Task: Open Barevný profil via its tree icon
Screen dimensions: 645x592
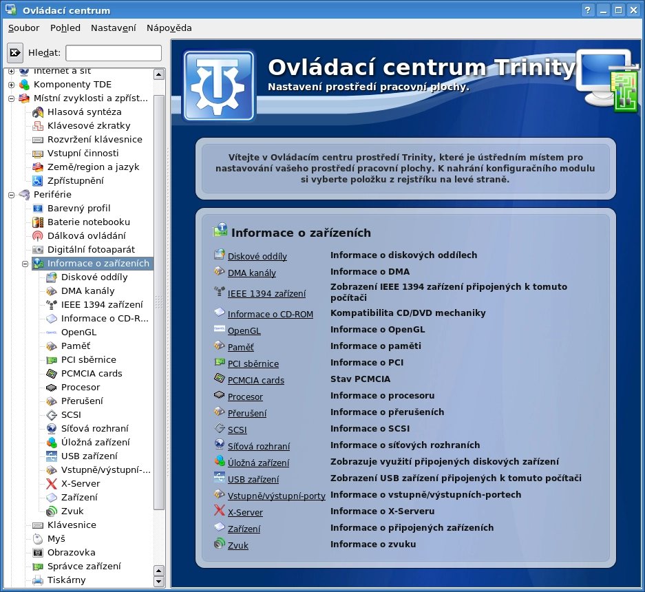Action: tap(38, 208)
